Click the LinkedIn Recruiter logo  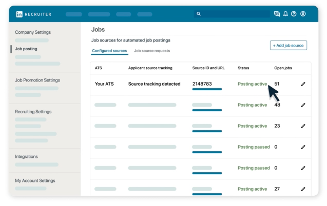(x=33, y=14)
